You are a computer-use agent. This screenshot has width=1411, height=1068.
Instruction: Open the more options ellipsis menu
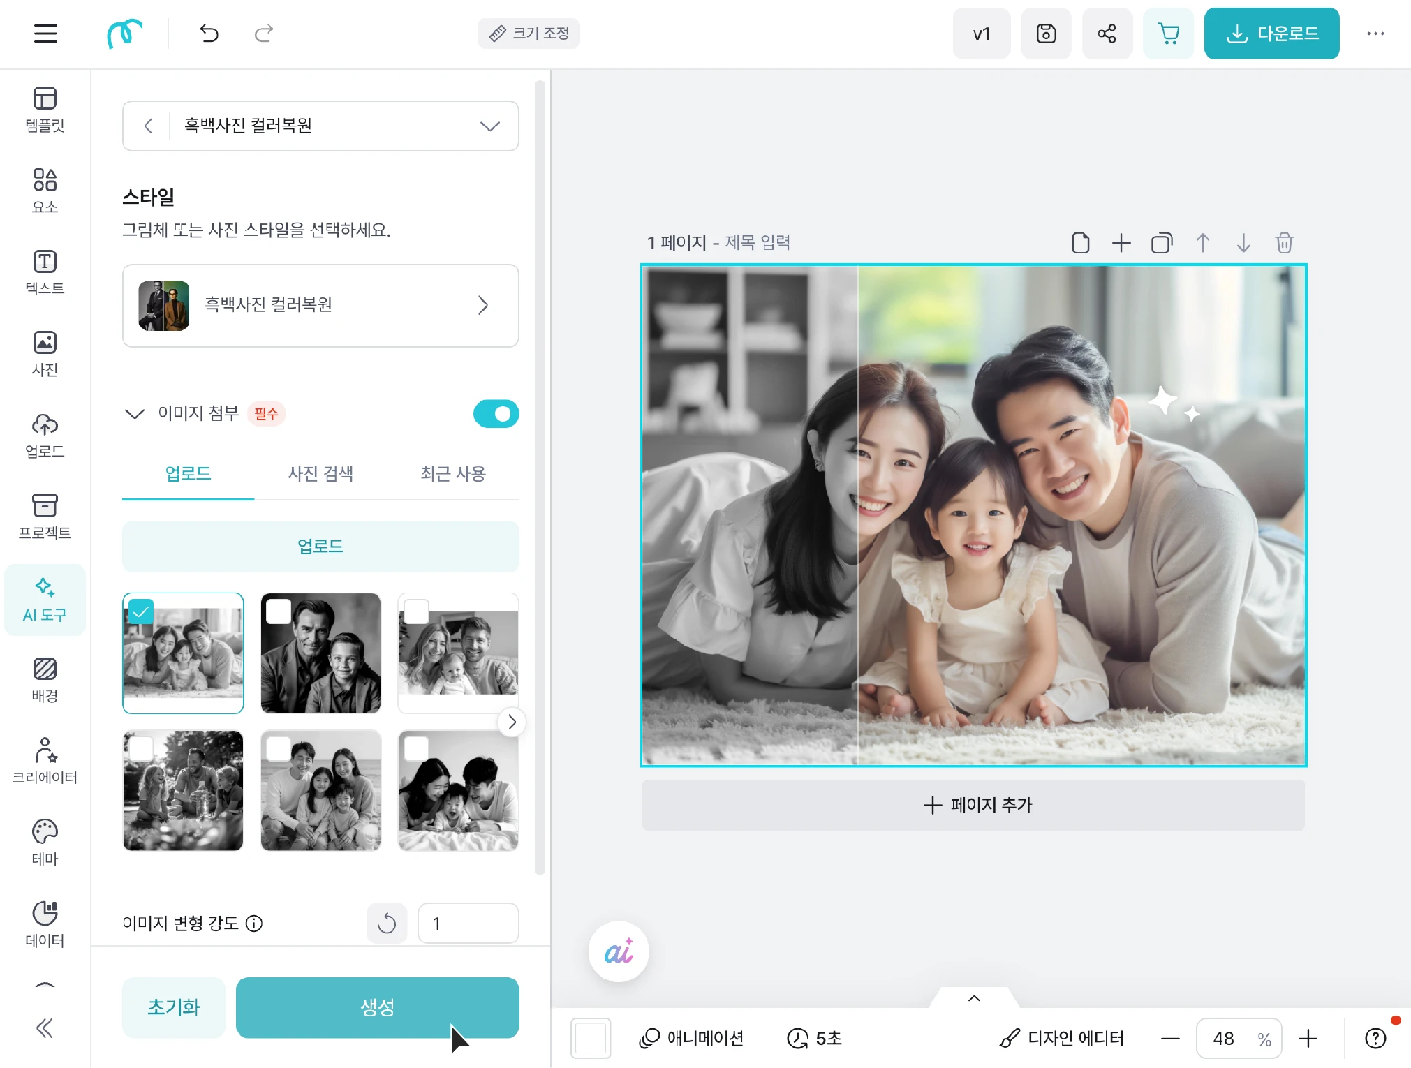[x=1375, y=34]
